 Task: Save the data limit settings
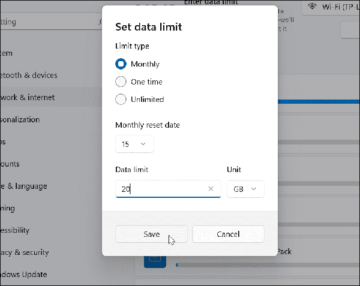coord(151,234)
